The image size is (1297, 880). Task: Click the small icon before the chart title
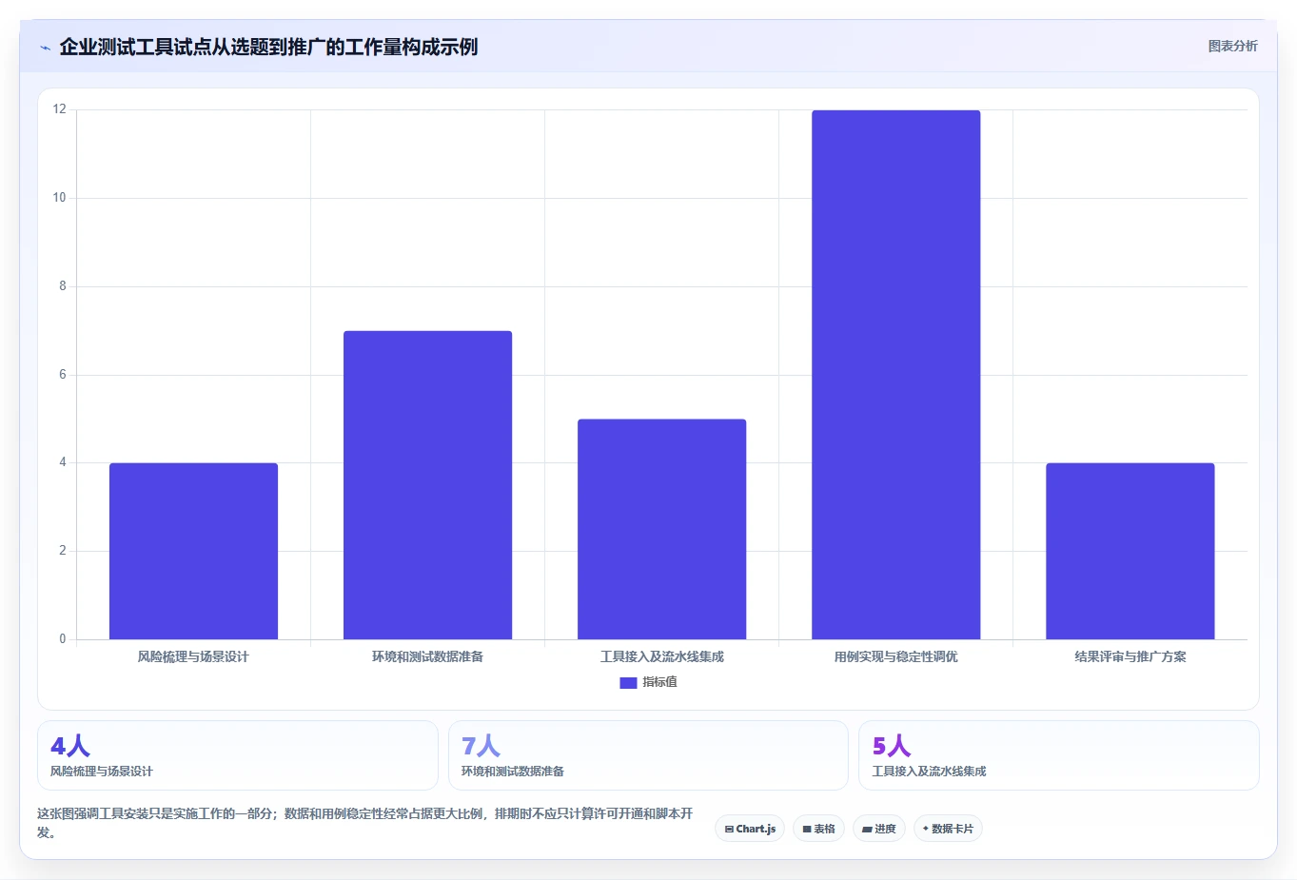pos(45,48)
